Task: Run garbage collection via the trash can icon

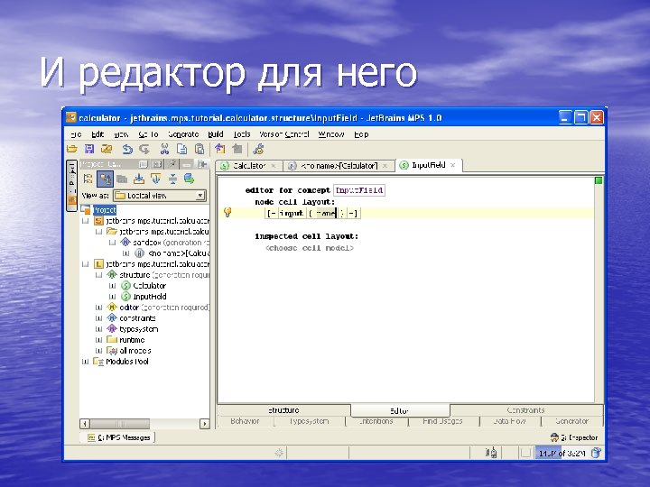Action: (x=596, y=453)
